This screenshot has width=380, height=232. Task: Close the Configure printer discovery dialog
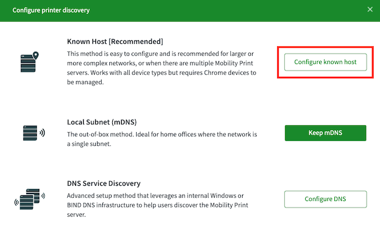click(370, 9)
